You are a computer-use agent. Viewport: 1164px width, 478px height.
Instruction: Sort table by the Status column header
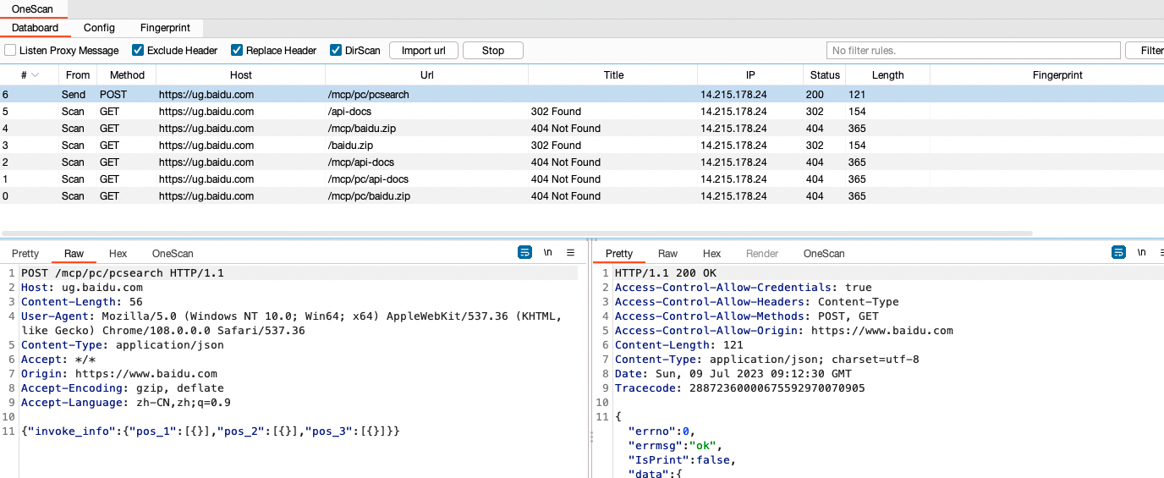[825, 74]
